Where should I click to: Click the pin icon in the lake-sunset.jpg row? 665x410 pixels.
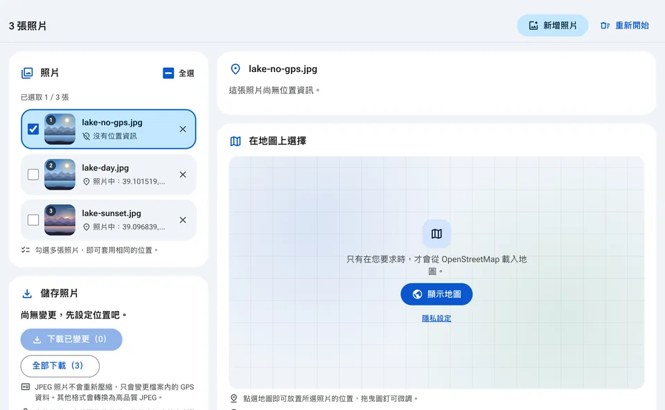click(86, 227)
